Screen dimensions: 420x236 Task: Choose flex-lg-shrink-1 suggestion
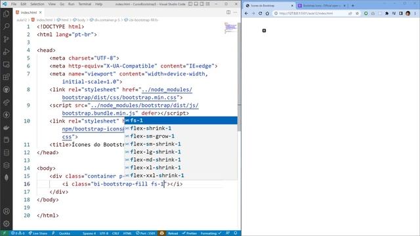click(181, 151)
